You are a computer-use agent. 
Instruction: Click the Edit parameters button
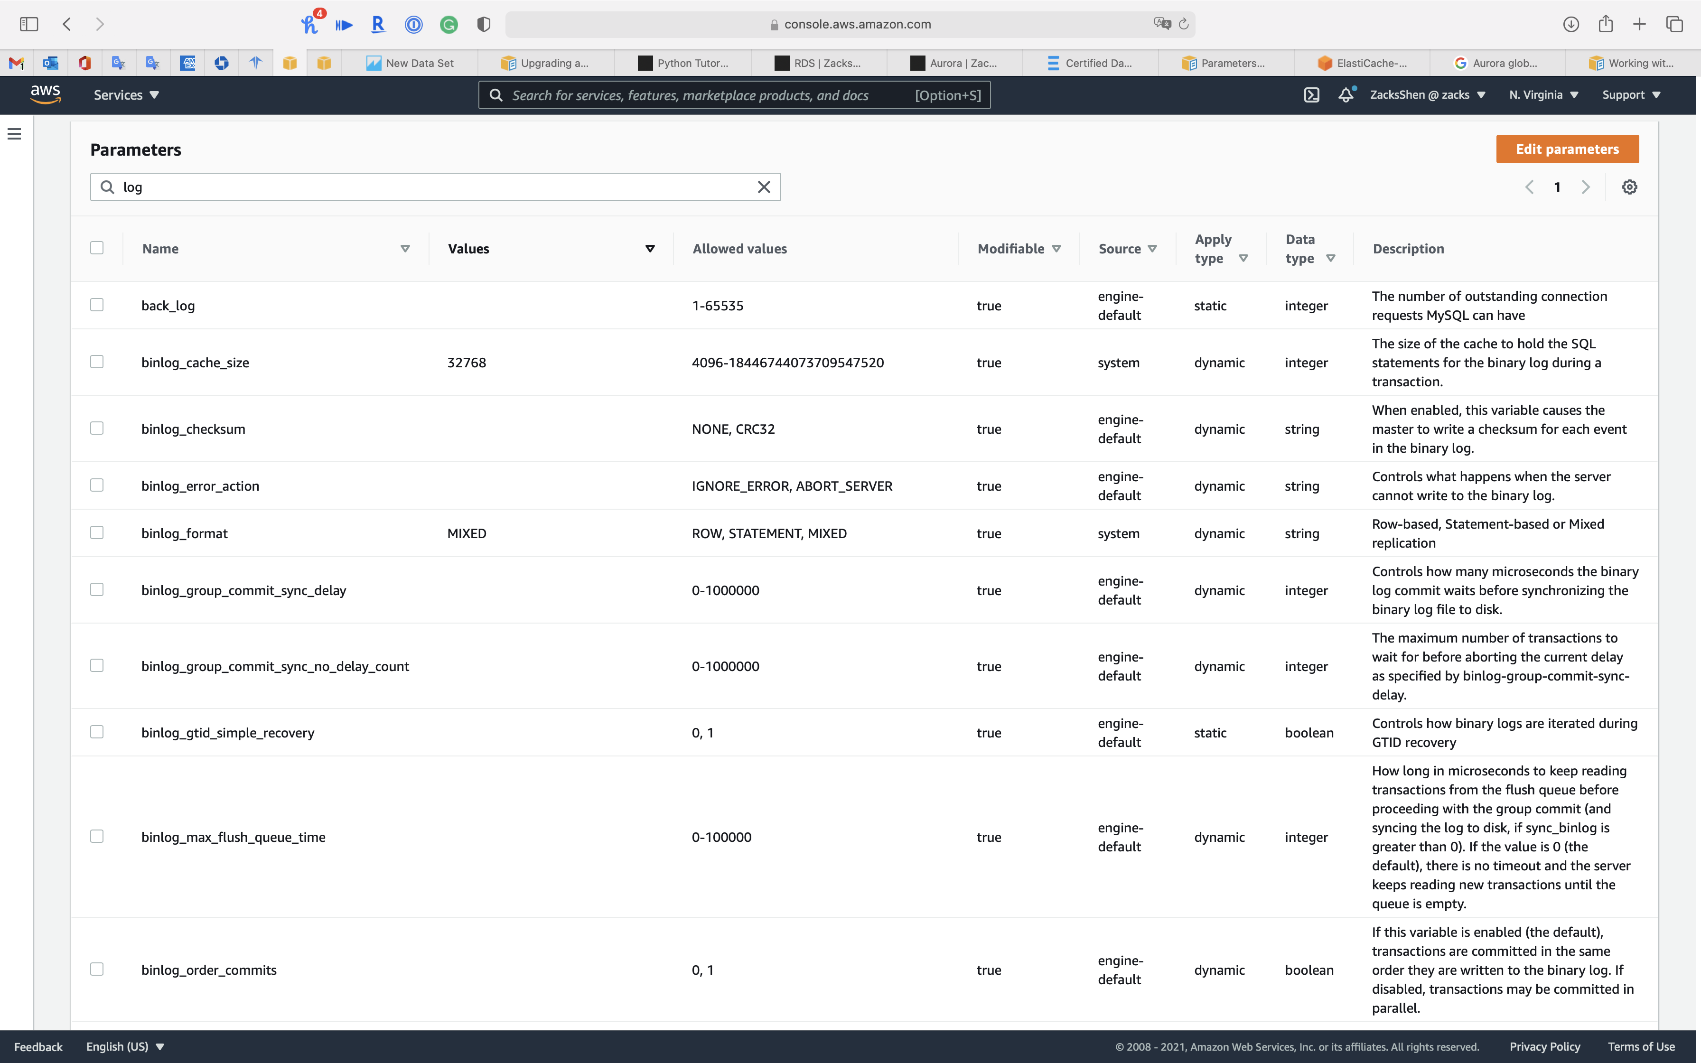click(x=1567, y=149)
